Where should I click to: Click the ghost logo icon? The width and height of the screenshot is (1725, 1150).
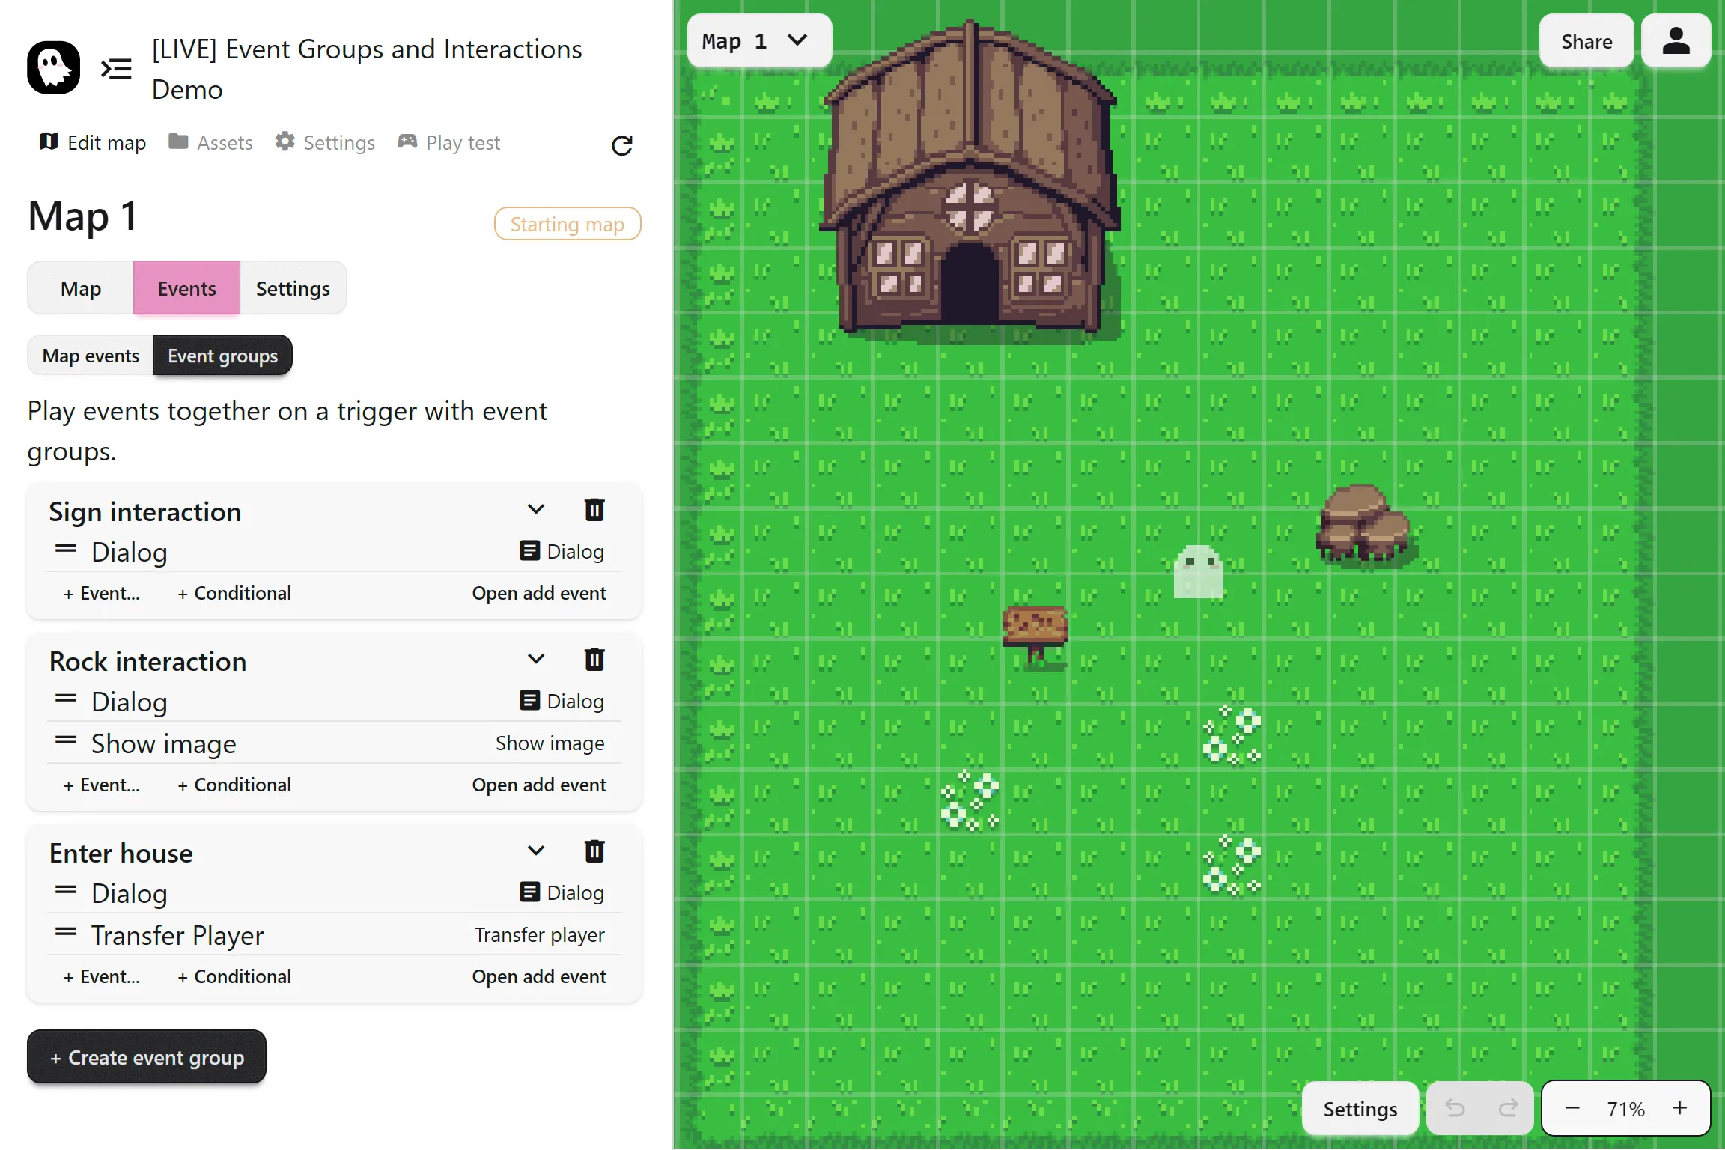coord(54,68)
